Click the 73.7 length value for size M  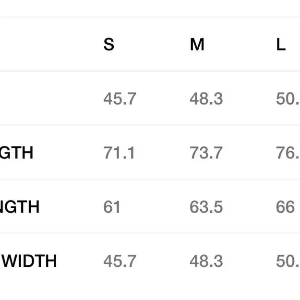click(206, 153)
